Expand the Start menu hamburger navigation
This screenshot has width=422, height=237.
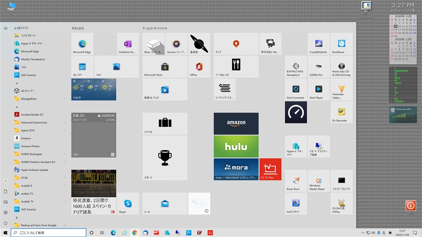pos(6,28)
